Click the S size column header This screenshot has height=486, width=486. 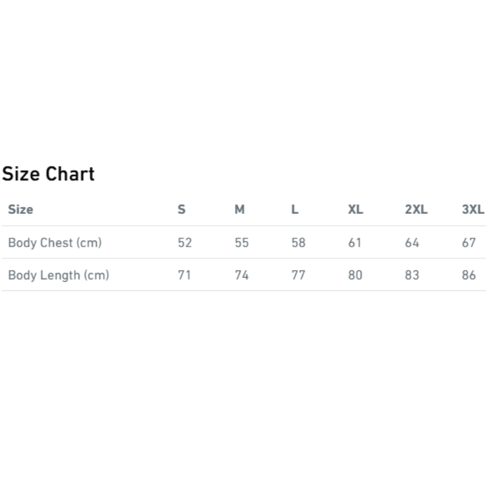click(182, 210)
